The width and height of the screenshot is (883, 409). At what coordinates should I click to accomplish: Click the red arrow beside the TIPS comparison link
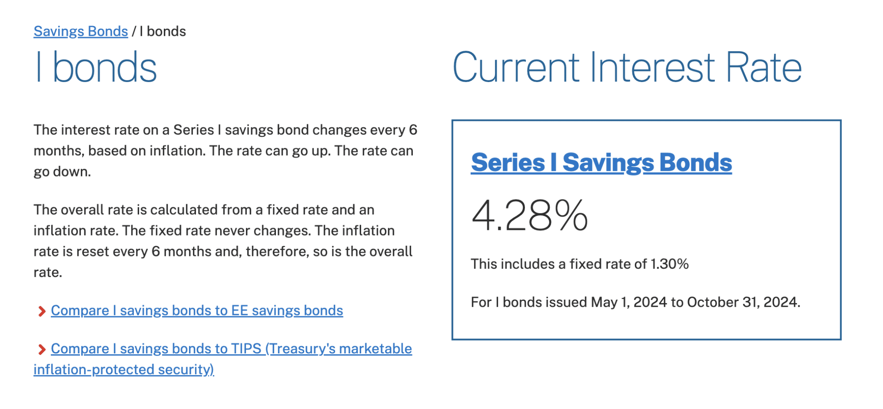pyautogui.click(x=41, y=349)
